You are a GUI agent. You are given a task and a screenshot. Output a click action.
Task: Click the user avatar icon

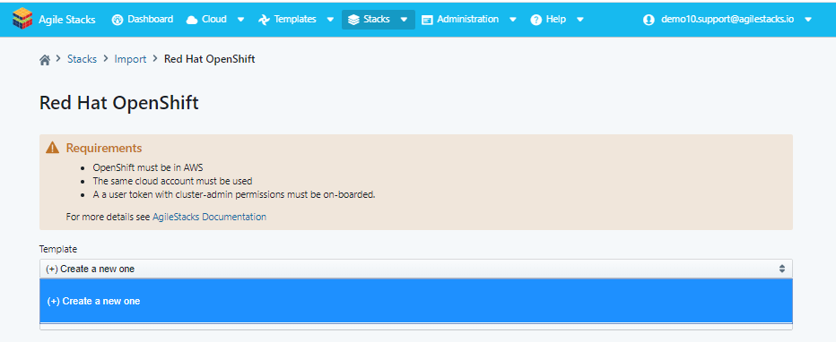(x=649, y=20)
